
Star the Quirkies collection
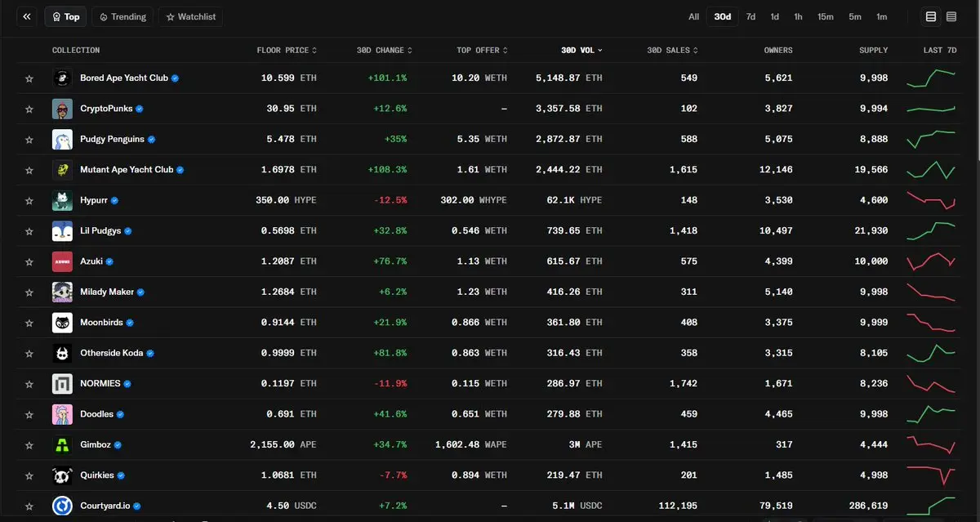coord(29,475)
